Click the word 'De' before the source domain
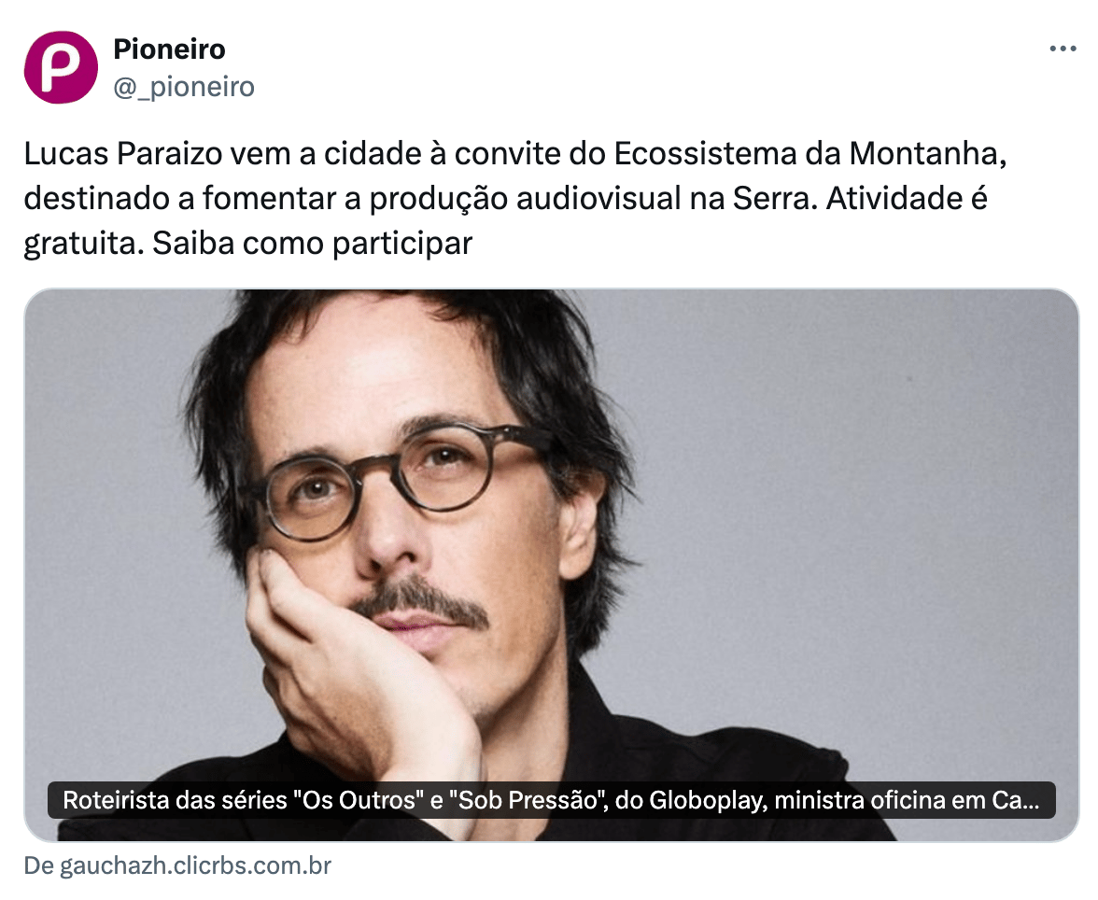This screenshot has width=1098, height=900. [39, 865]
